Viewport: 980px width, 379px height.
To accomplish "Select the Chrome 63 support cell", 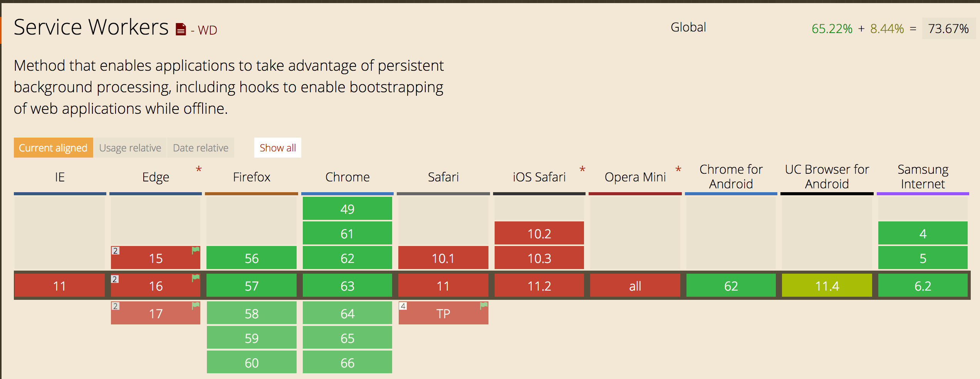I will coord(347,286).
